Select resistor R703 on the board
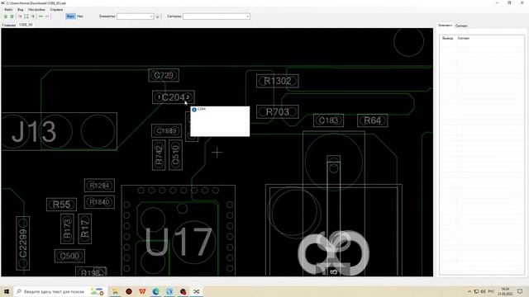 (x=278, y=112)
